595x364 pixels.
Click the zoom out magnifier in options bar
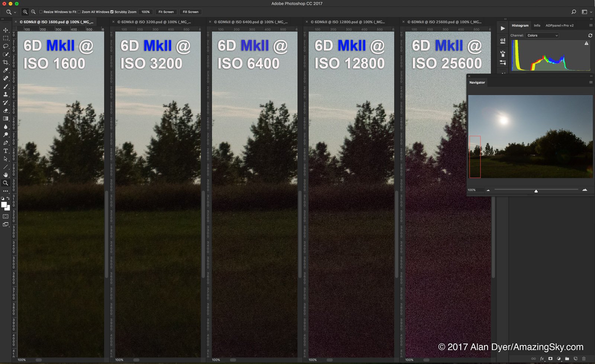point(33,12)
